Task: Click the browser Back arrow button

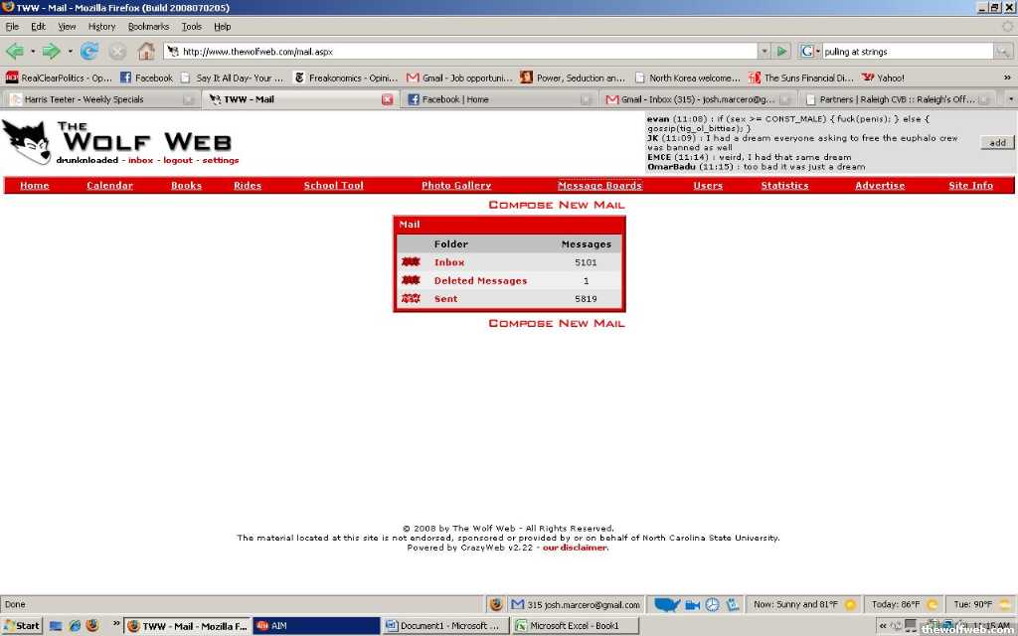Action: point(14,51)
